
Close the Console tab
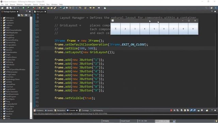(x=77, y=110)
